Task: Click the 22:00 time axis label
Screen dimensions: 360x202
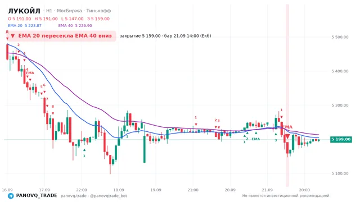Action: [82, 190]
